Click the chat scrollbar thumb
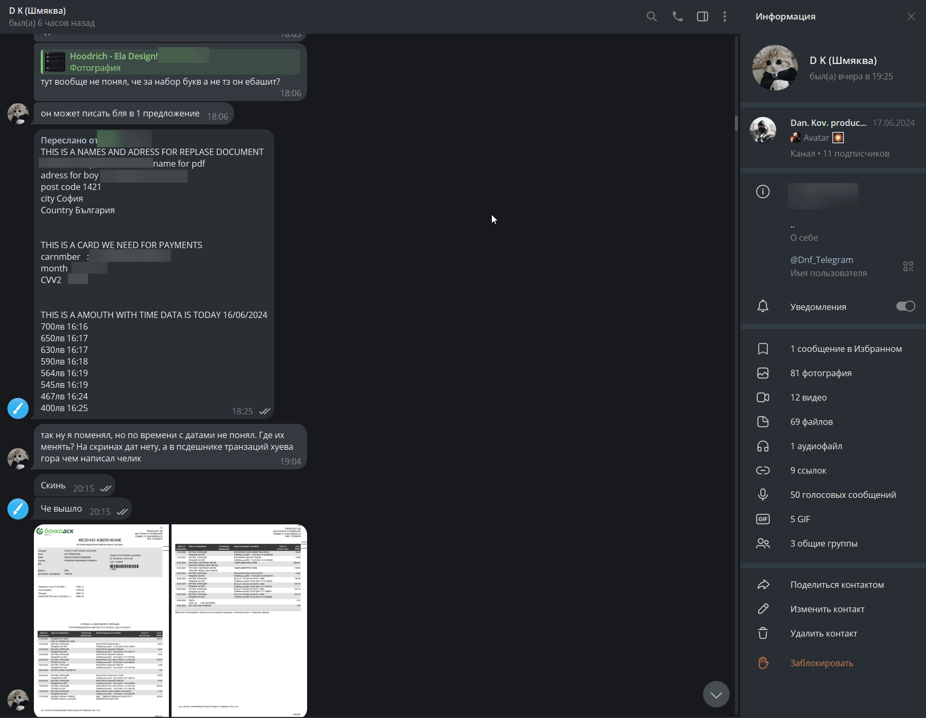The height and width of the screenshot is (718, 926). [736, 123]
